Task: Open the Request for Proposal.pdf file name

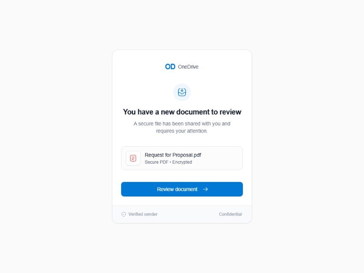Action: (173, 155)
